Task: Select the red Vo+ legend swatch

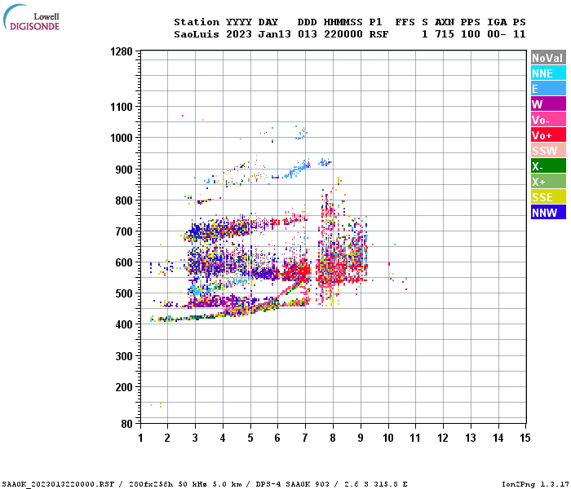Action: (548, 135)
